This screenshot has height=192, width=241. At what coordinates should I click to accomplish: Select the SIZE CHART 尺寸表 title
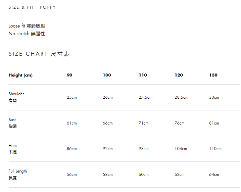(x=39, y=54)
